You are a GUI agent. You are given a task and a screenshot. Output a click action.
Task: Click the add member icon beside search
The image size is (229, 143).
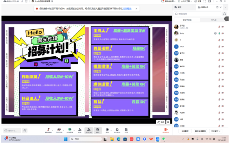coord(224,14)
